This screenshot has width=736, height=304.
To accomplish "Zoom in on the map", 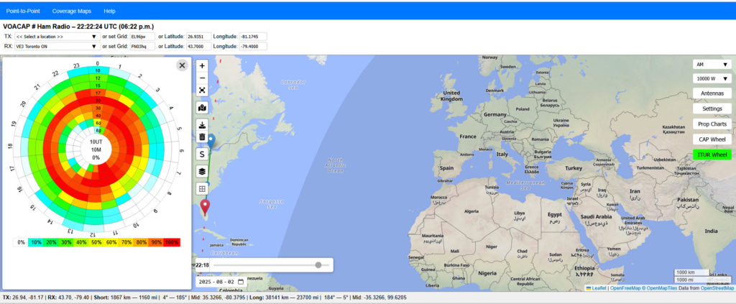I will (203, 65).
